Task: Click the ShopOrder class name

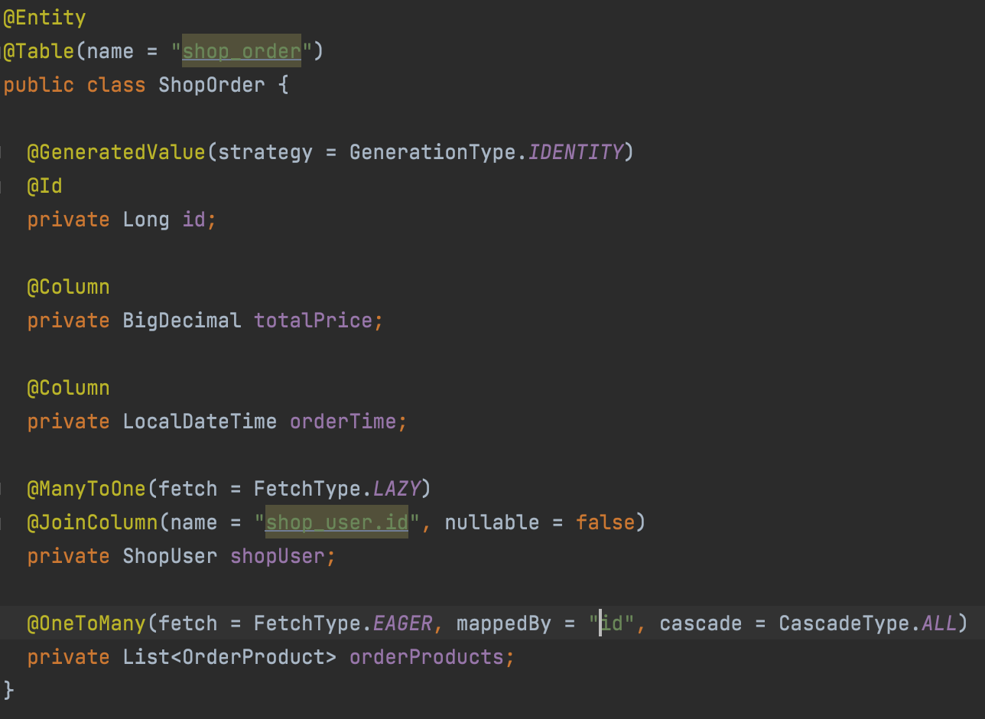Action: 212,84
